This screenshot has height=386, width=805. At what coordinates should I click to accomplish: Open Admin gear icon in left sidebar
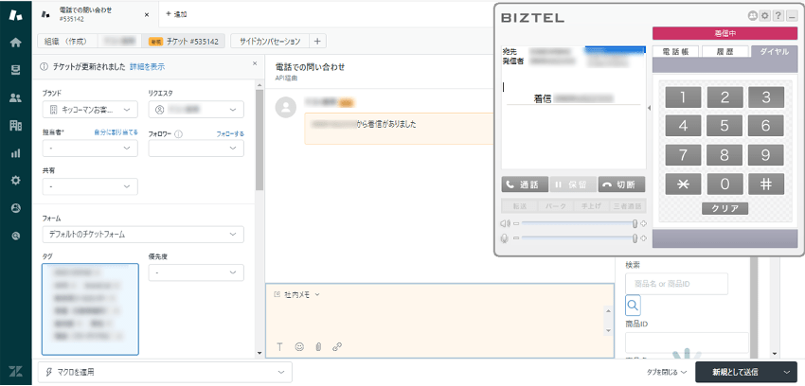pos(15,180)
